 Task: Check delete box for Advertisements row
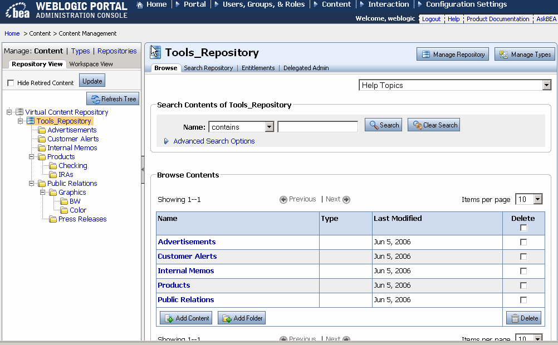(523, 242)
